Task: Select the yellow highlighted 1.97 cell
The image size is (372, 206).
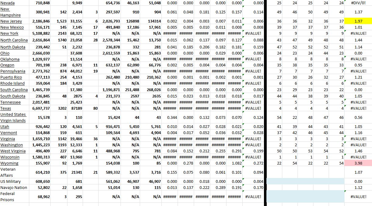Action: click(x=358, y=21)
